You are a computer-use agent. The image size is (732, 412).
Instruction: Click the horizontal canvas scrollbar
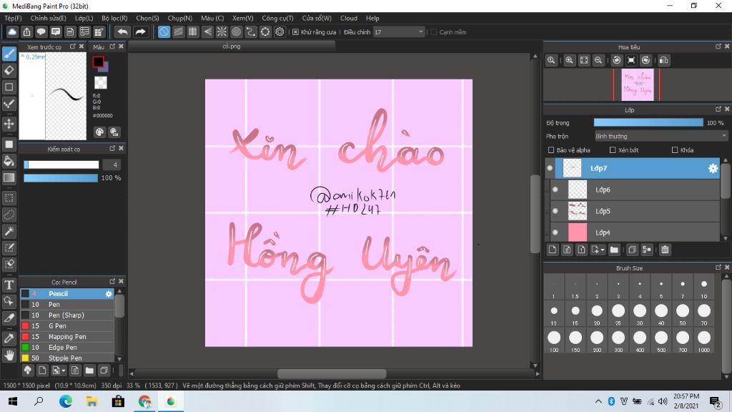coord(332,373)
